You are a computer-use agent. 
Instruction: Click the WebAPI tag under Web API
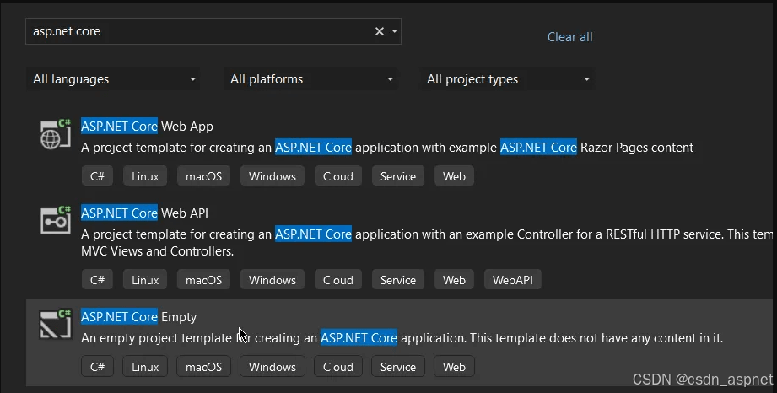513,280
